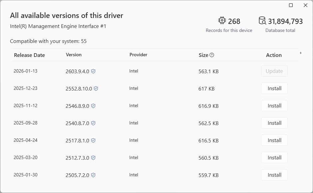Click version number 2546.8.9.0
The width and height of the screenshot is (313, 193).
(78, 106)
